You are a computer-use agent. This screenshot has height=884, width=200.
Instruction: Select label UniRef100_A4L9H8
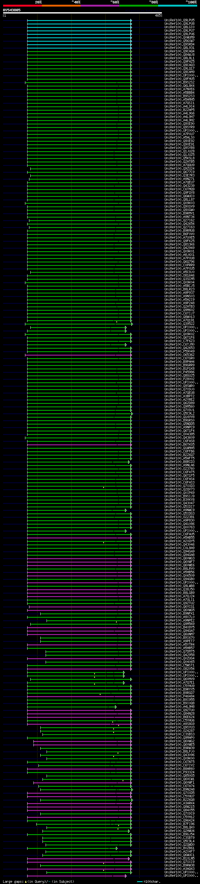(179, 707)
